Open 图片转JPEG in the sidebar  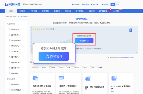pyautogui.click(x=15, y=62)
